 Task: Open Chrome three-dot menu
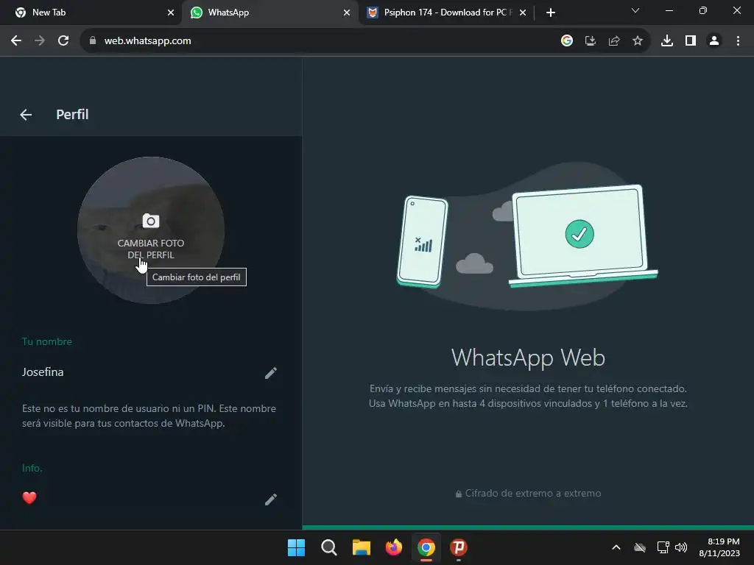point(738,41)
